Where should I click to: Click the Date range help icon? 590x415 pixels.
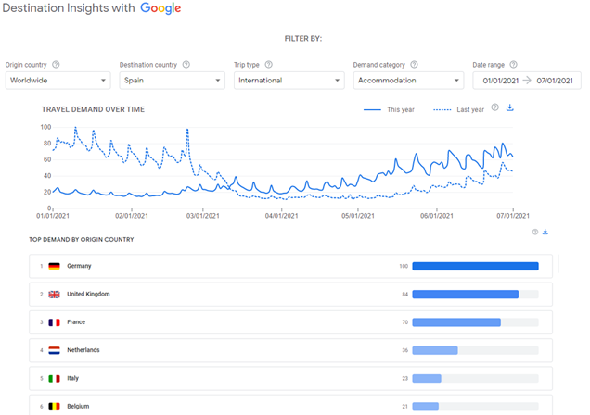(513, 64)
